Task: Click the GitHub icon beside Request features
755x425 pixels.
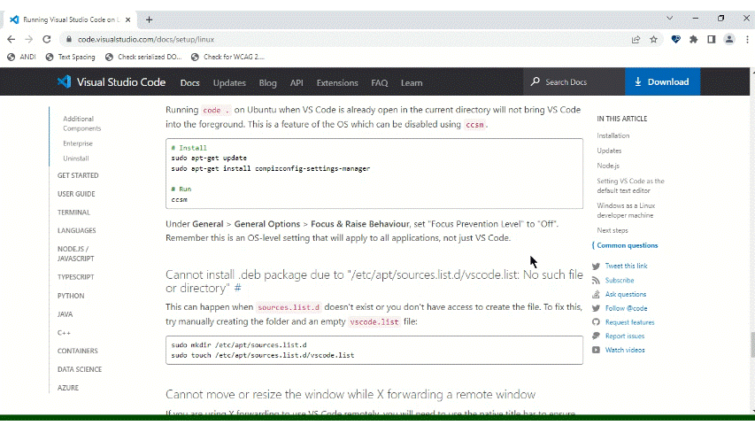Action: coord(596,322)
